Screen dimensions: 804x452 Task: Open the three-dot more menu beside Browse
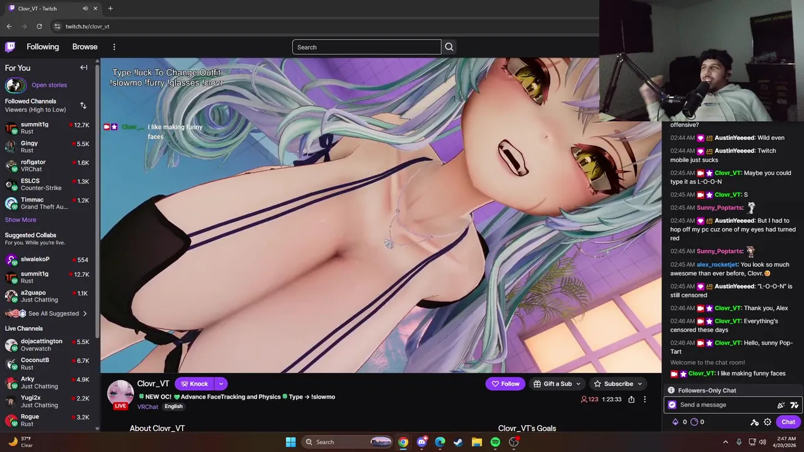pos(114,47)
